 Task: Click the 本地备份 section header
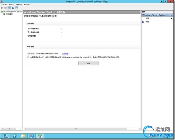point(31,23)
